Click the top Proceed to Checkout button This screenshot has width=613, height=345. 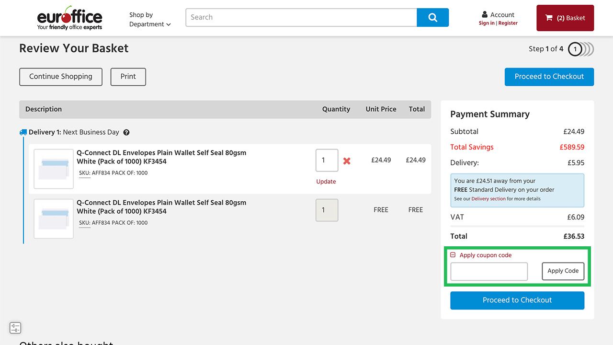(549, 77)
